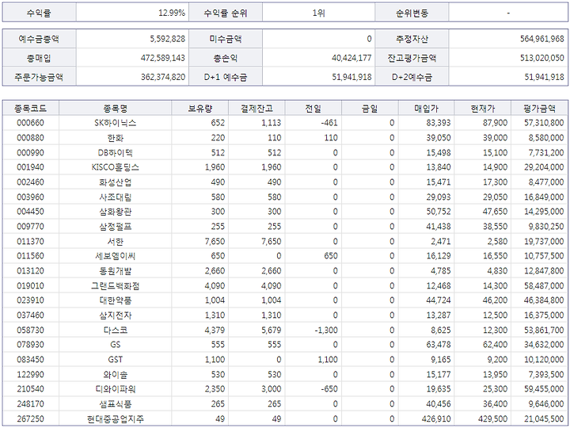Click the 평가금액 column header
Viewport: 570px width, 428px height.
(x=539, y=109)
